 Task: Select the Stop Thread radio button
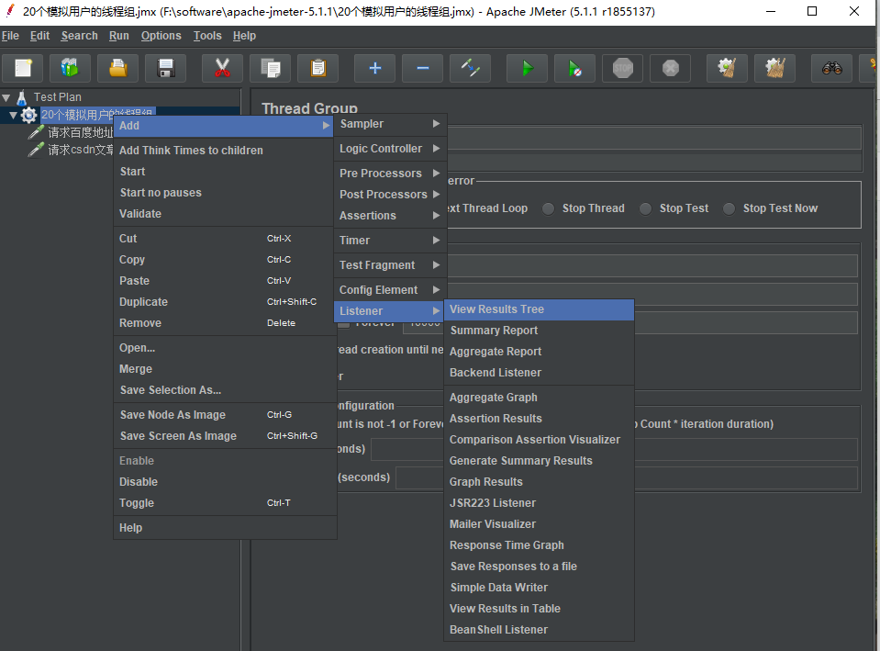click(549, 208)
